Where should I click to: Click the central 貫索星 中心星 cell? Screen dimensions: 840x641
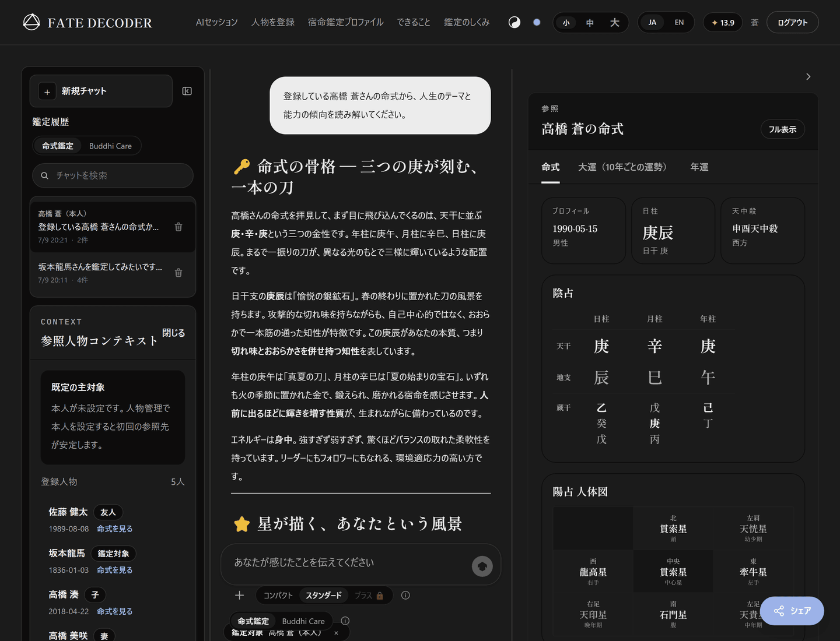(673, 572)
